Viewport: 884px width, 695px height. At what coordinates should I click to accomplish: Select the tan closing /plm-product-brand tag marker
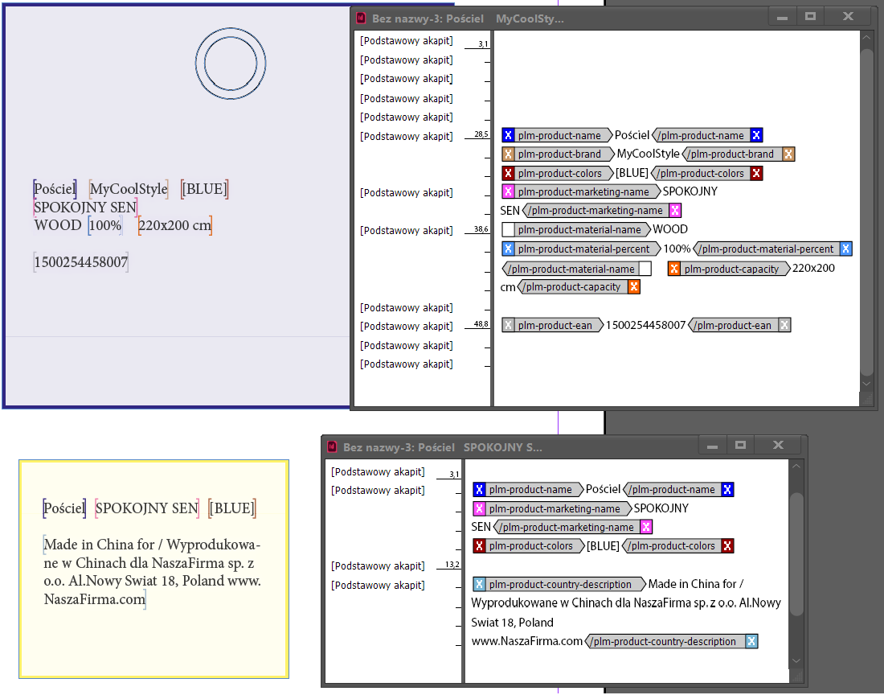[738, 154]
